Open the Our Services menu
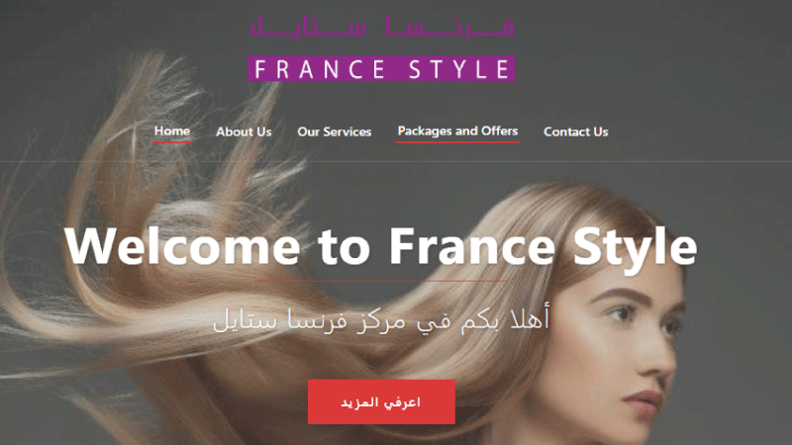 coord(335,132)
